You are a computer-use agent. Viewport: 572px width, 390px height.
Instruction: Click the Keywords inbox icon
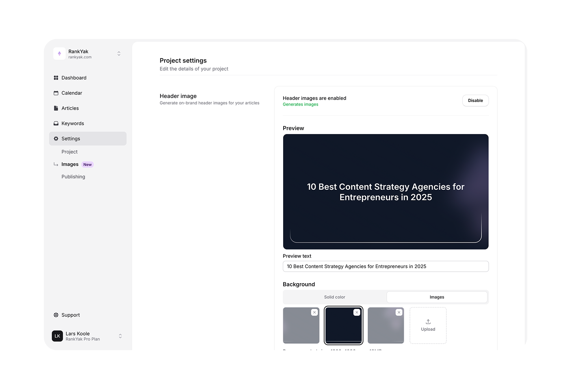point(56,123)
